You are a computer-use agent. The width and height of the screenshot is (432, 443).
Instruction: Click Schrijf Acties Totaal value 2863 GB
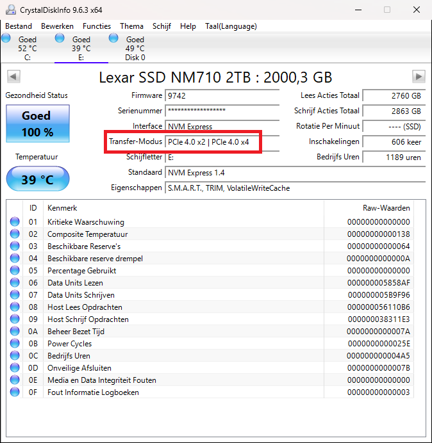click(x=394, y=111)
